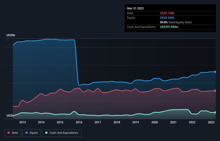Click the red Debt legend dot

(x=9, y=133)
